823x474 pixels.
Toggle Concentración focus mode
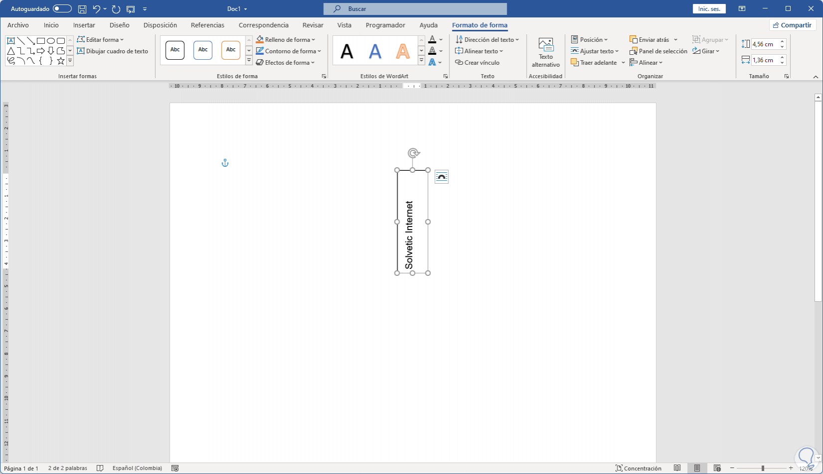tap(638, 468)
